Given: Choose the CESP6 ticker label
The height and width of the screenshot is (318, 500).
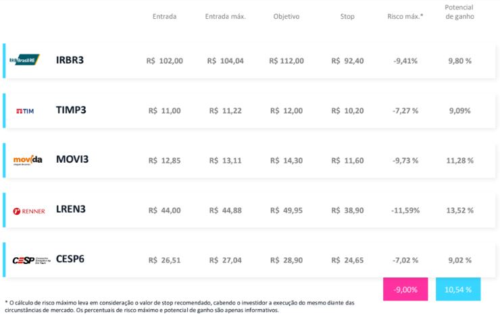Looking at the screenshot, I should [70, 259].
